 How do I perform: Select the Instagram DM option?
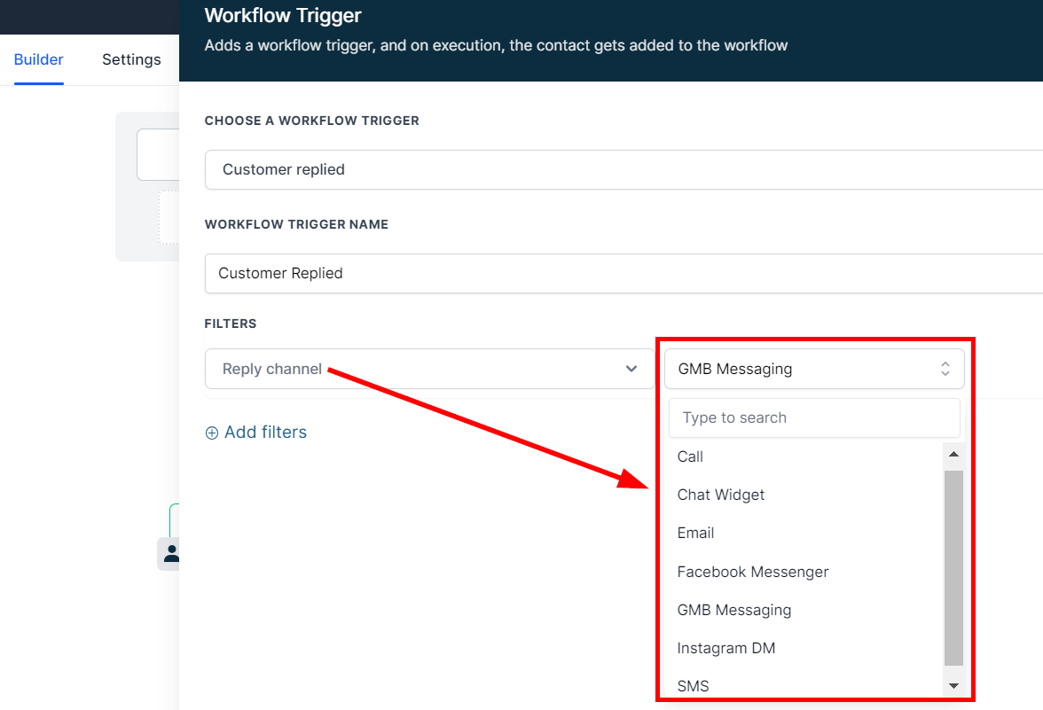[725, 648]
